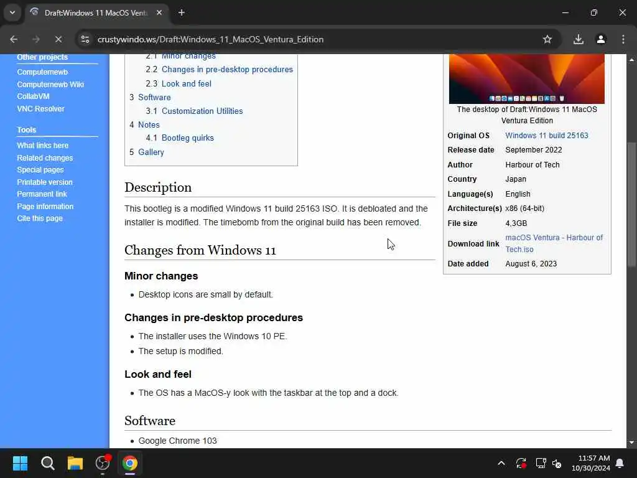Open the Chrome downloads icon
The width and height of the screenshot is (637, 478).
(579, 39)
